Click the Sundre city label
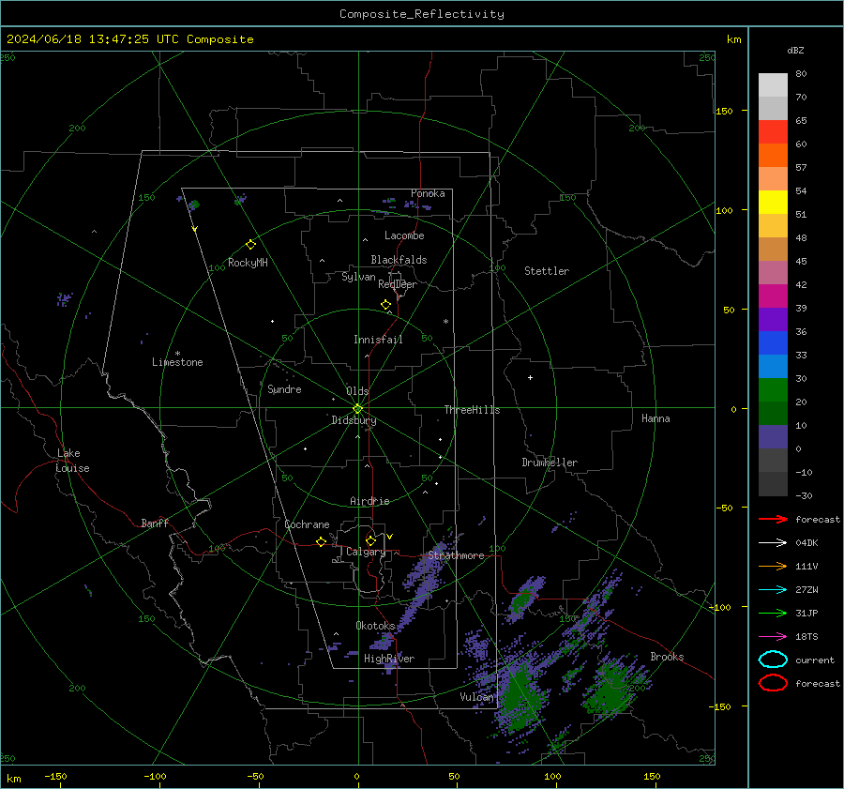Image resolution: width=844 pixels, height=789 pixels. 284,389
